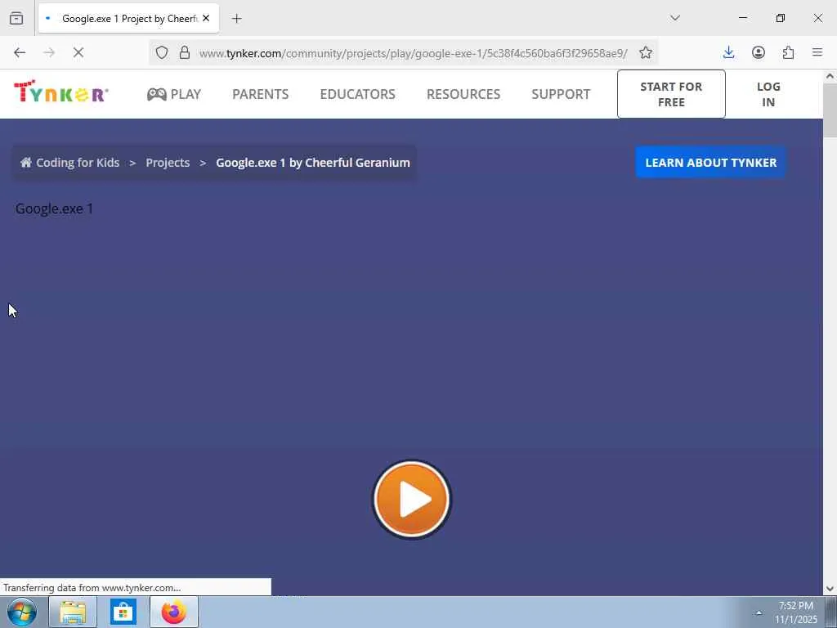Screen dimensions: 837x628
Task: Click the LEARN ABOUT TYNKER button
Action: coord(710,163)
